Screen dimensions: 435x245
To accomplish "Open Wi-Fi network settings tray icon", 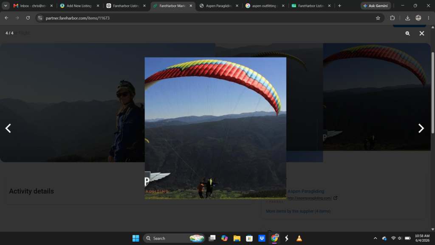I will pos(393,238).
